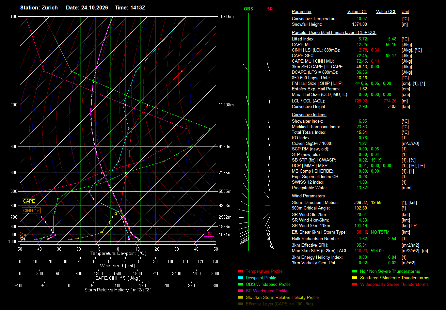Click the yellow CAPE label box
Screen dimensions: 446x310
(x=29, y=201)
